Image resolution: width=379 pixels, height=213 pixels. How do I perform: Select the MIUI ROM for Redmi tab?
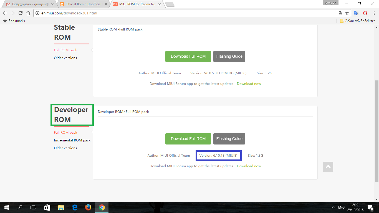click(137, 4)
